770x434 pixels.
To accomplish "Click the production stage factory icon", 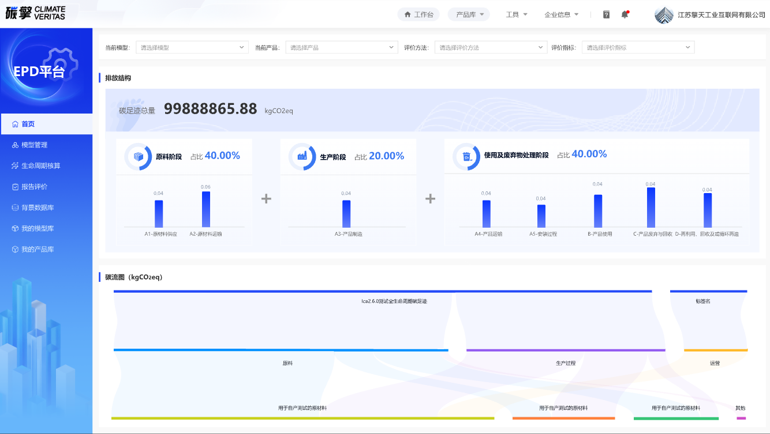I will coord(302,157).
